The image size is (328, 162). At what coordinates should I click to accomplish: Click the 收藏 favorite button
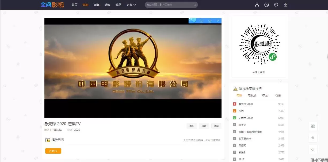point(216,126)
